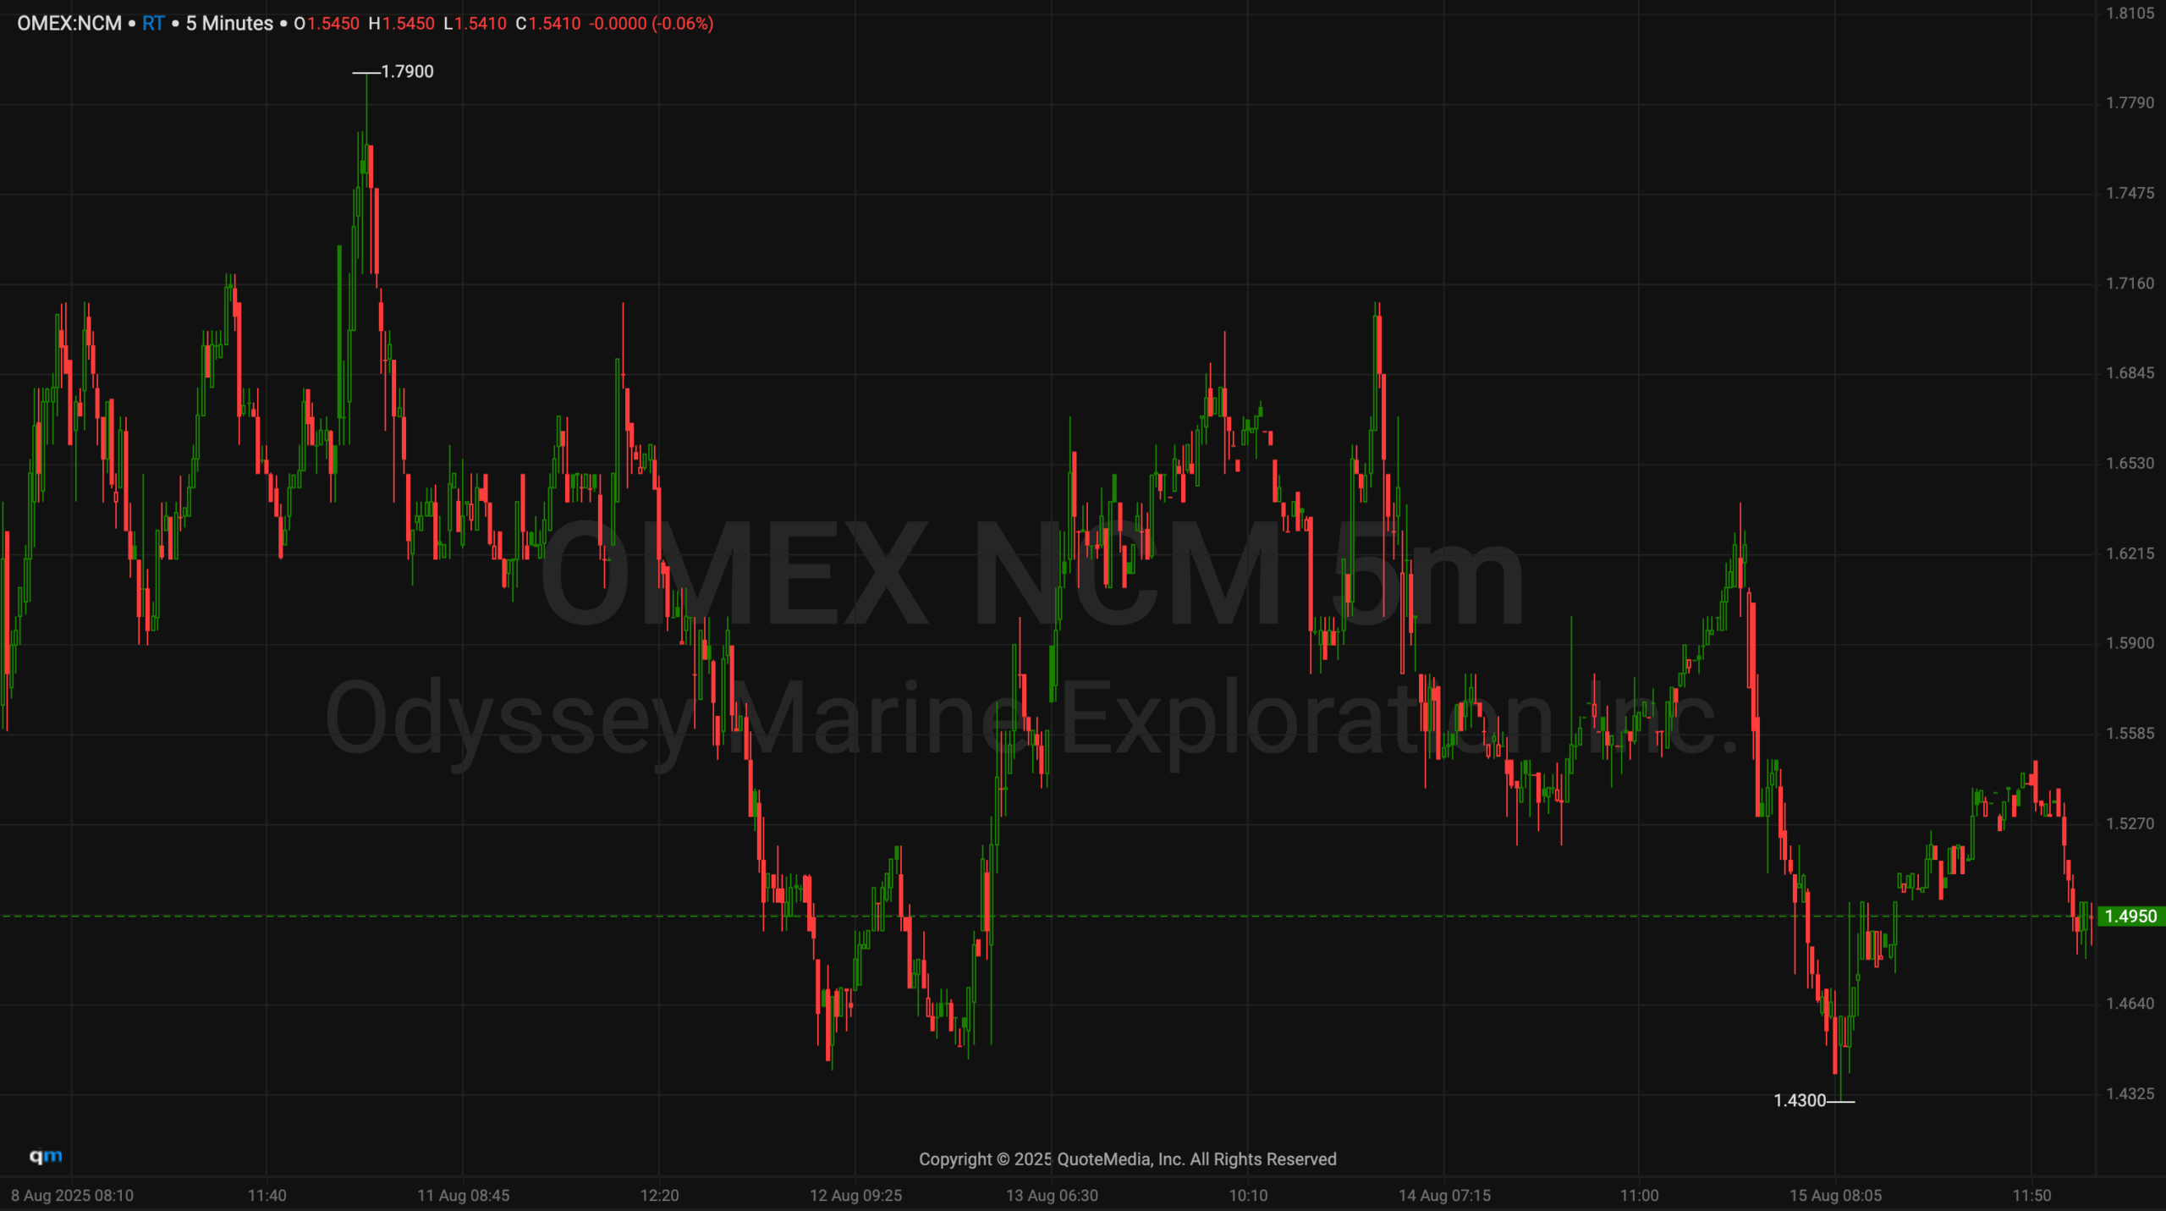The height and width of the screenshot is (1211, 2166).
Task: Click the 1.6215 price axis label
Action: (2130, 553)
